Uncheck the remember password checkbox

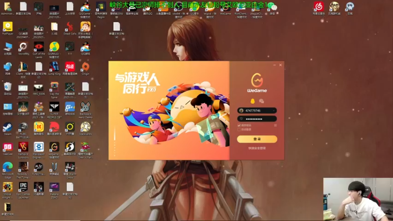pos(239,125)
